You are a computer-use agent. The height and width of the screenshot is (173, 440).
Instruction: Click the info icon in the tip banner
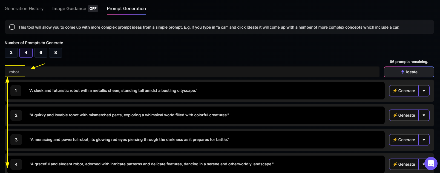click(12, 27)
